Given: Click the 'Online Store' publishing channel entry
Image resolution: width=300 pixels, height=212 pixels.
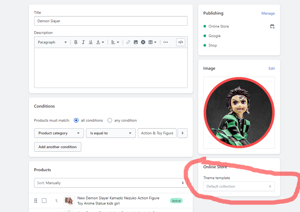Looking at the screenshot, I should point(219,26).
